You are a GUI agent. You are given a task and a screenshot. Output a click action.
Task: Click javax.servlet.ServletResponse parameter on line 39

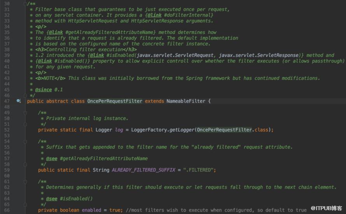(259, 55)
